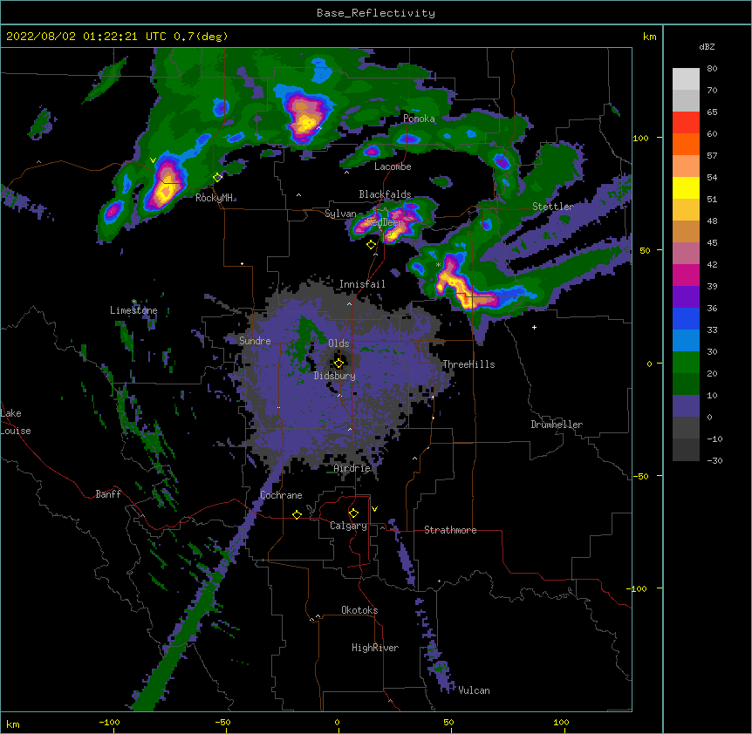Click the 80 value on dBZ scale
752x734 pixels.
tap(712, 69)
